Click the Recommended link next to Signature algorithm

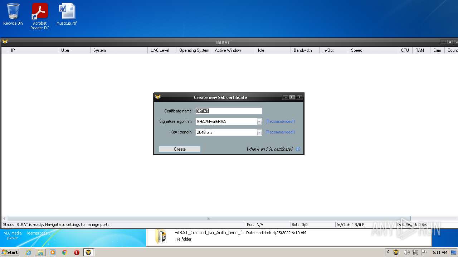click(x=280, y=121)
